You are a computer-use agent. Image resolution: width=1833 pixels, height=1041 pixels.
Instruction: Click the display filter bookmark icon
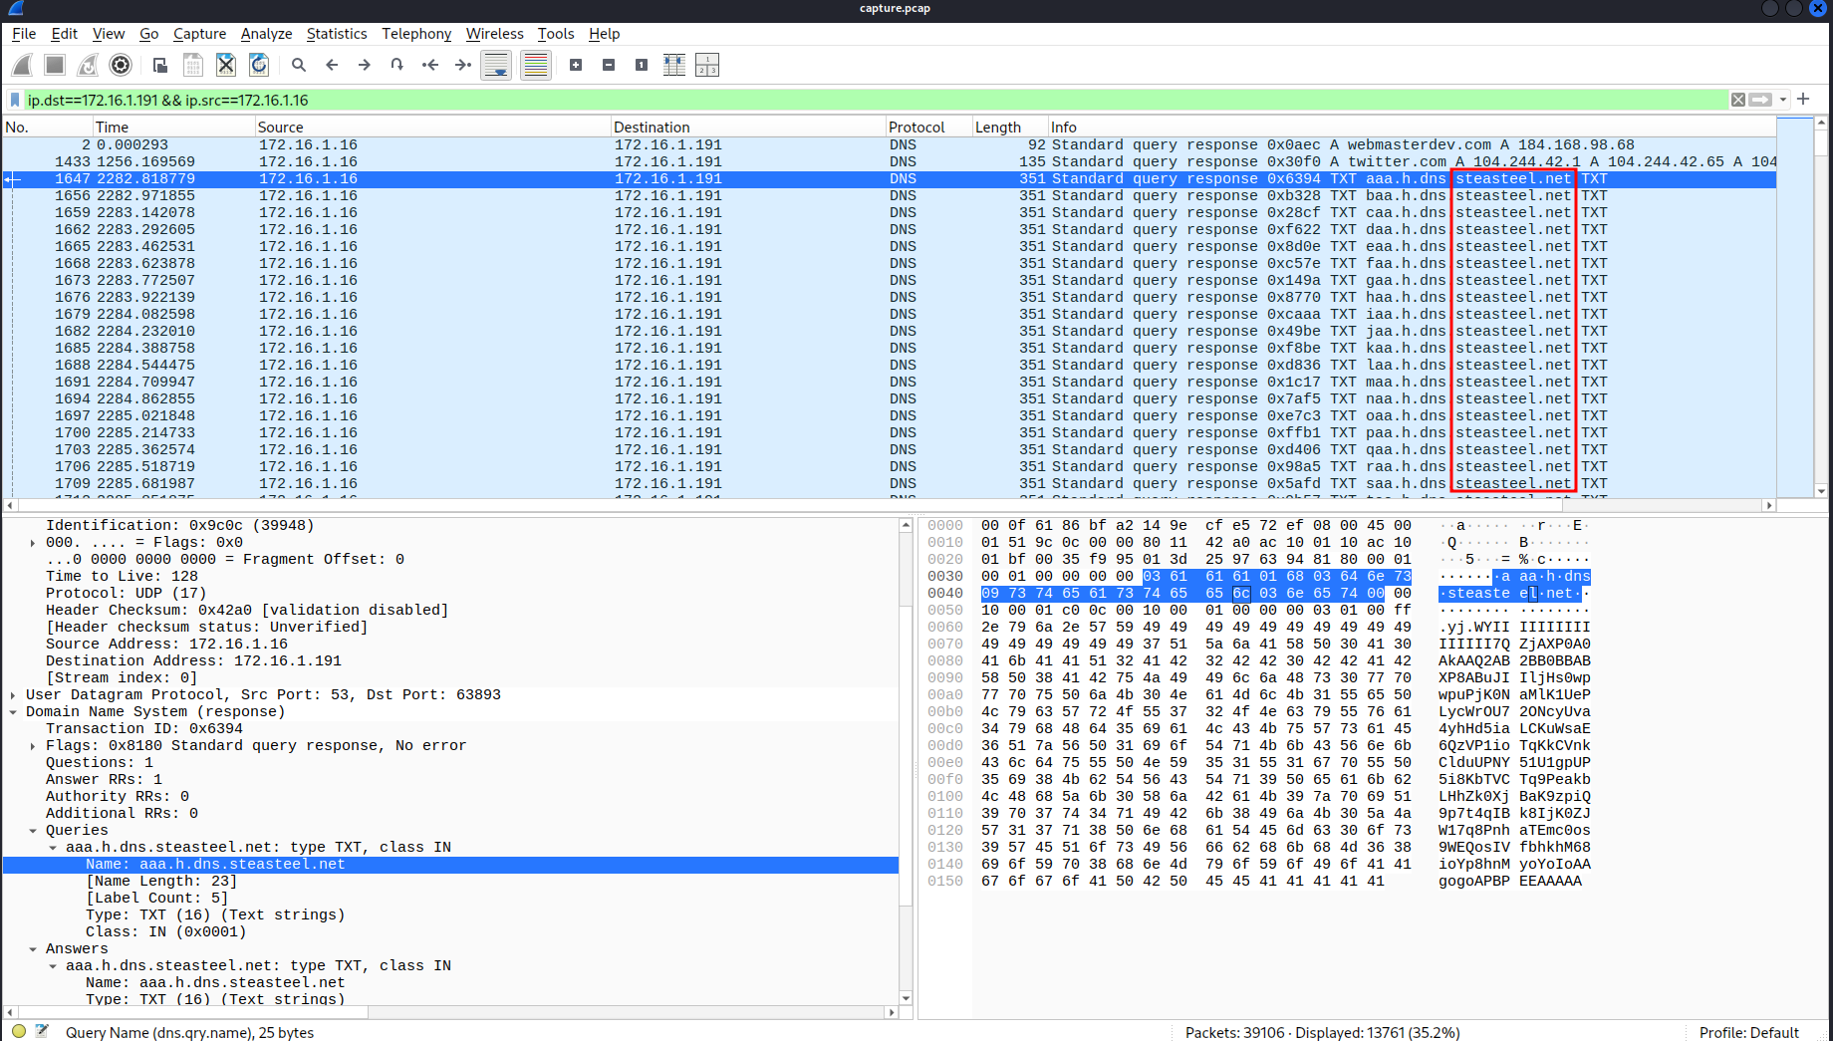tap(15, 100)
